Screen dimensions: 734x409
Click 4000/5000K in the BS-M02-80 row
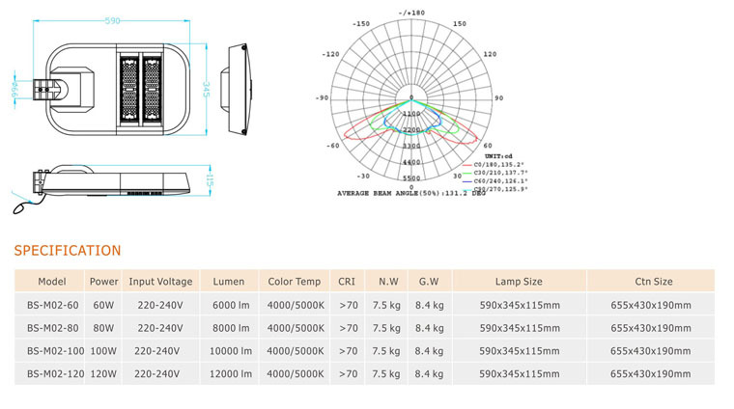pyautogui.click(x=296, y=328)
